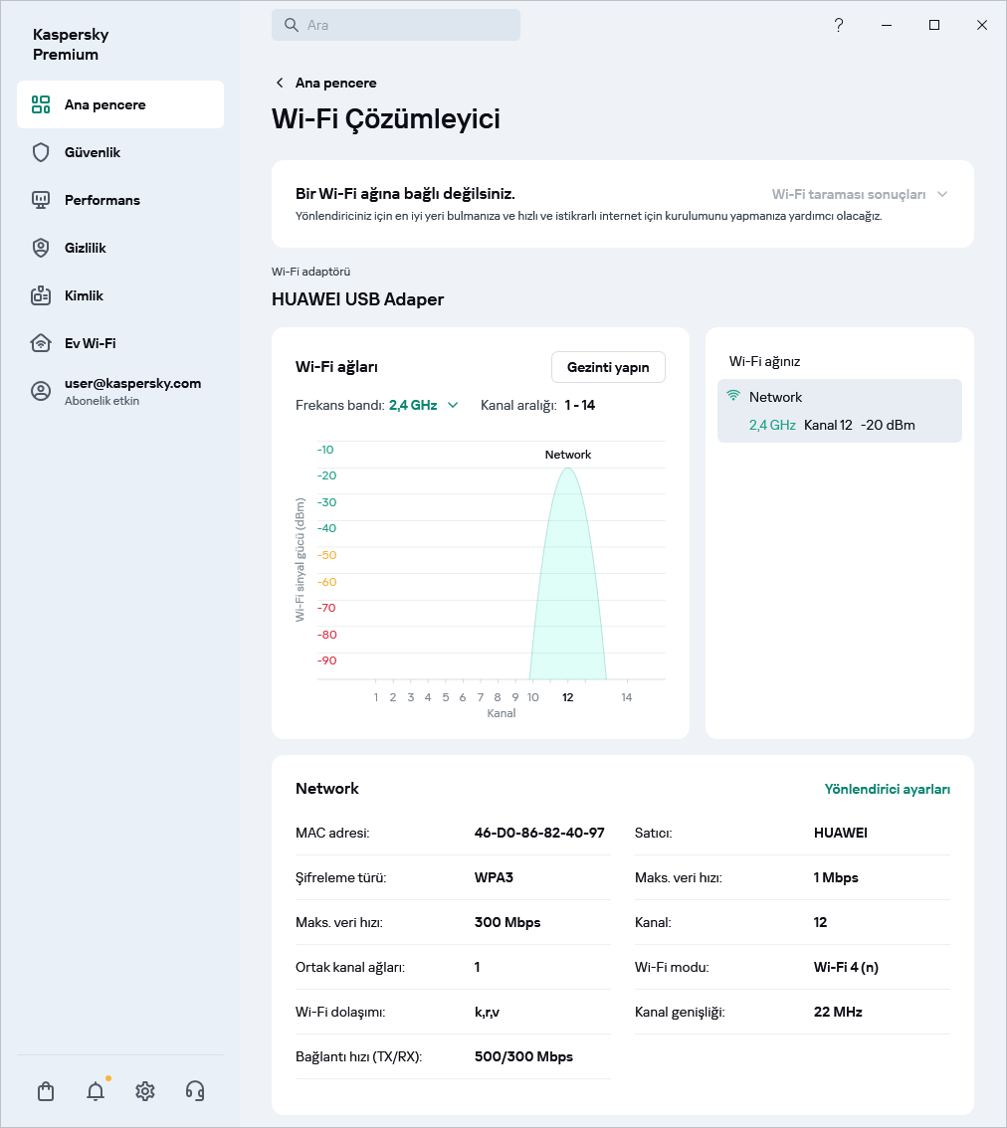Click the help question mark icon
Image resolution: width=1007 pixels, height=1128 pixels.
pyautogui.click(x=839, y=25)
